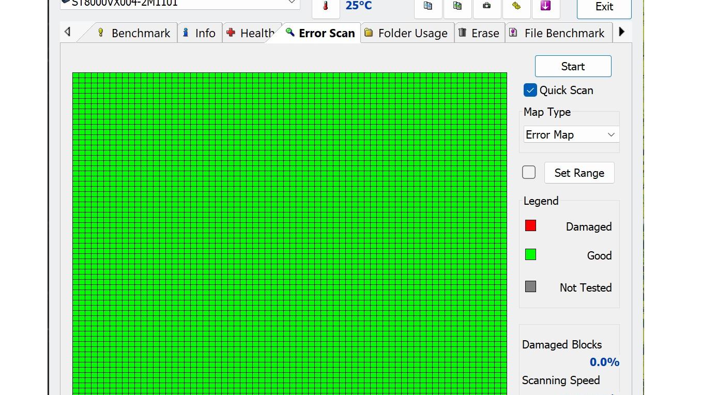Click the copy screenshot to clipboard icon
This screenshot has height=395, width=702.
click(x=457, y=6)
